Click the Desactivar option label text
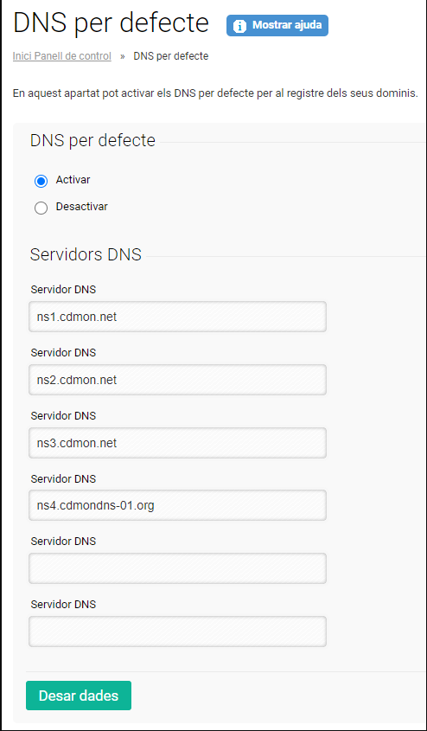 pos(82,207)
